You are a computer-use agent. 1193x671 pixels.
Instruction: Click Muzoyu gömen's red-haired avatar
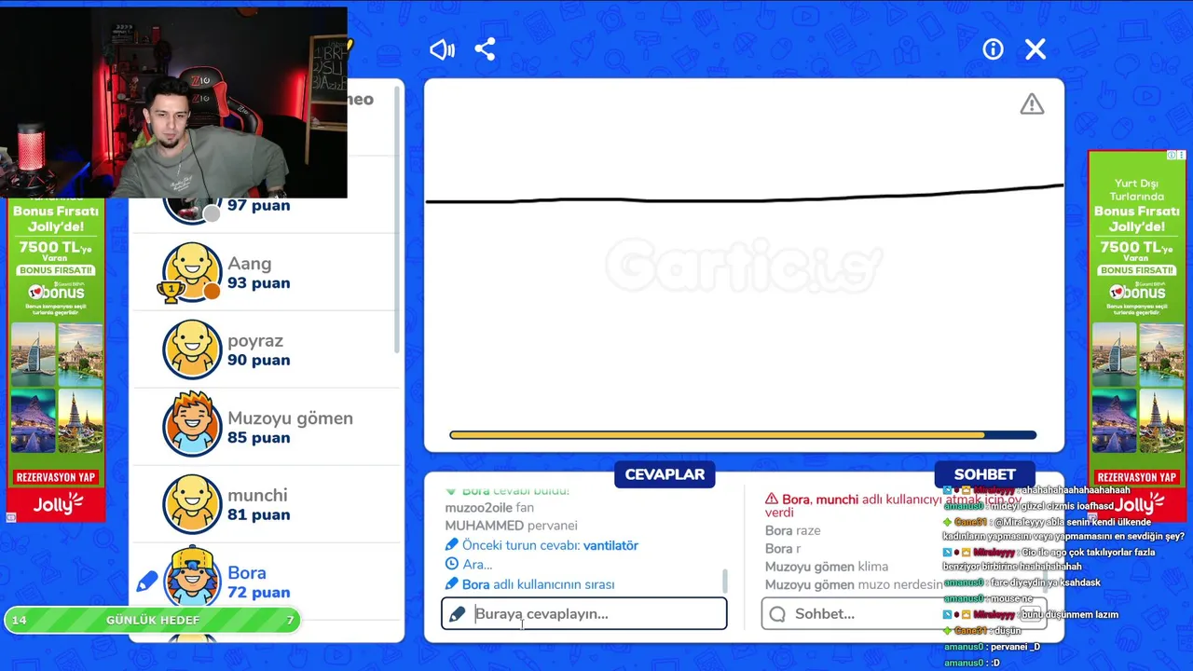point(192,425)
